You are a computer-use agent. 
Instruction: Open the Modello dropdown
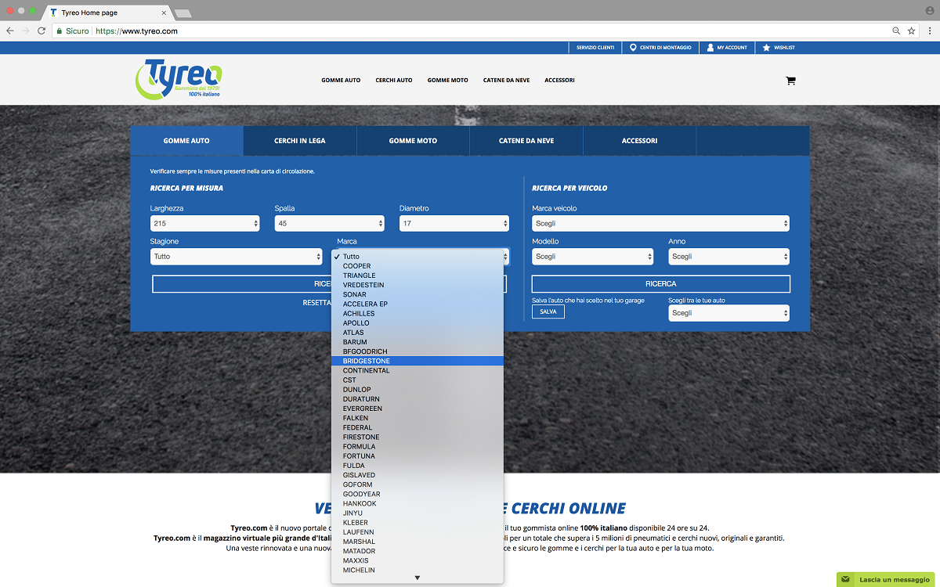(x=593, y=257)
